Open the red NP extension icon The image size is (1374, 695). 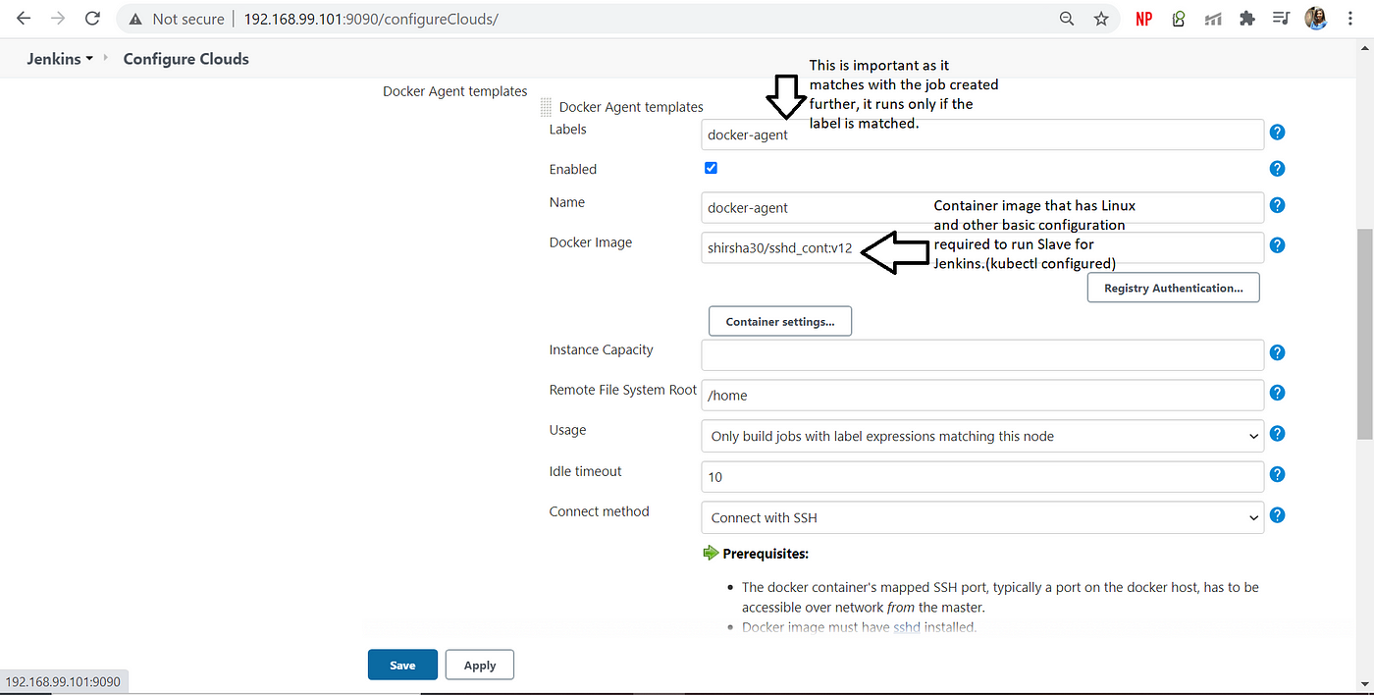[x=1143, y=19]
